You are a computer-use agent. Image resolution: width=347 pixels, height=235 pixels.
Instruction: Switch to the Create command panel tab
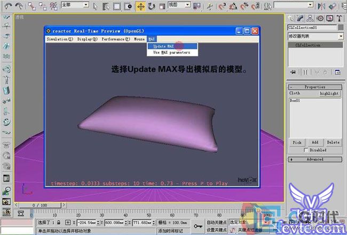tap(291, 18)
